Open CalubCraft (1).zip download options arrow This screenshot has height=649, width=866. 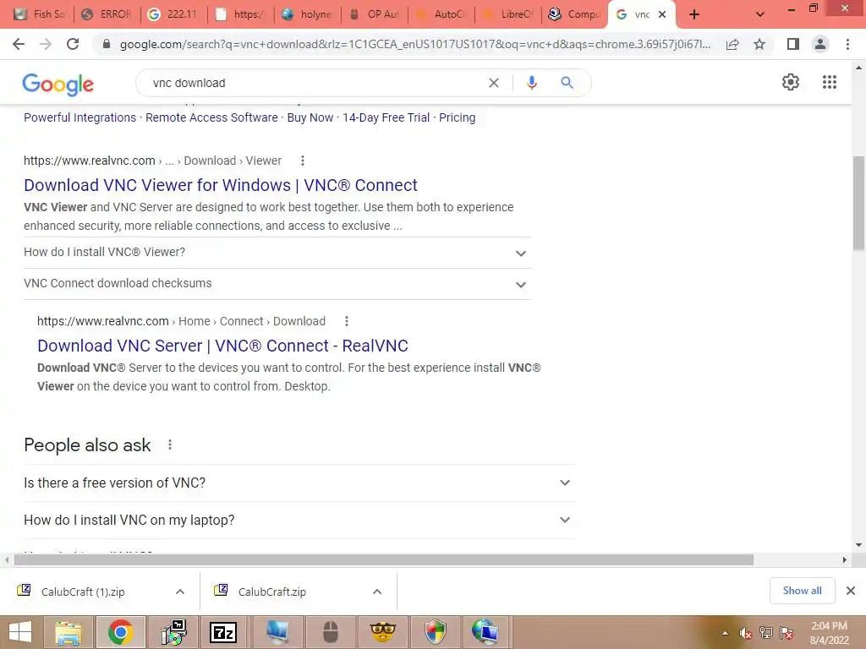point(180,592)
